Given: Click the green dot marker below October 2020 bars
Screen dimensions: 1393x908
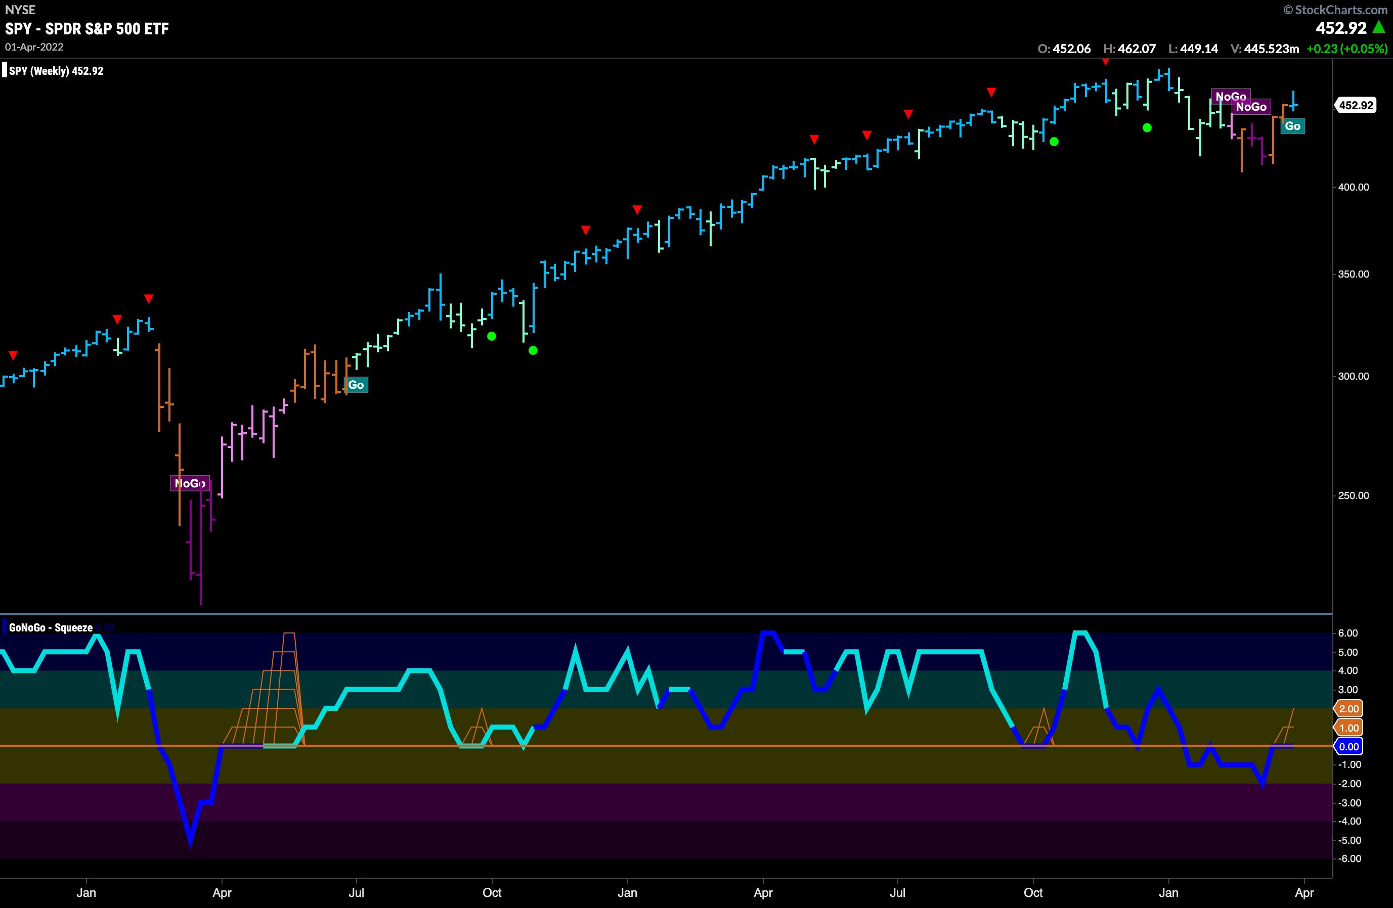Looking at the screenshot, I should point(492,336).
